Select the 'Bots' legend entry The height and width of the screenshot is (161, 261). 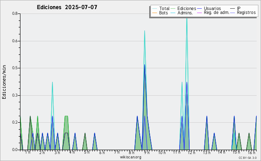pos(160,13)
